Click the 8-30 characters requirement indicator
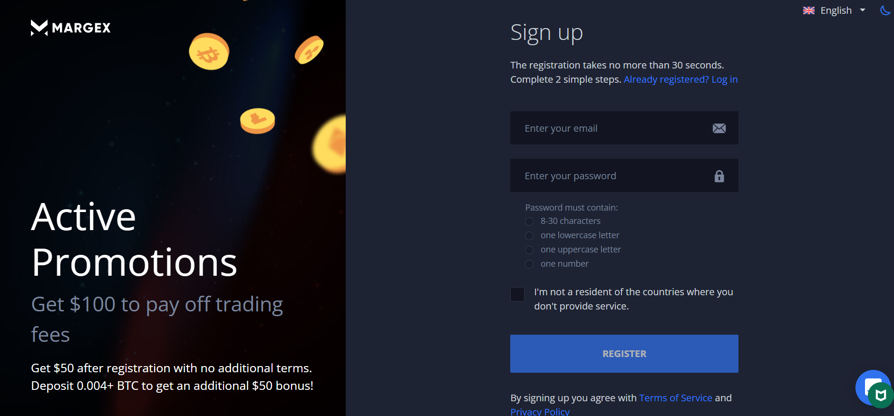The width and height of the screenshot is (894, 416). pyautogui.click(x=529, y=222)
